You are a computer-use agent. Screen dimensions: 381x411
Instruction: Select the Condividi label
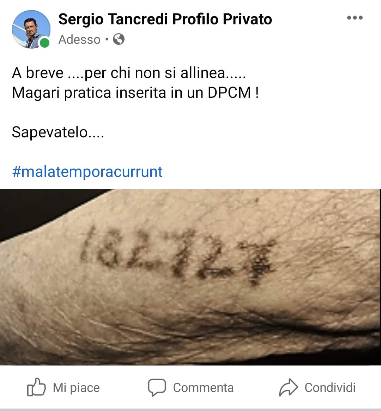pos(330,388)
